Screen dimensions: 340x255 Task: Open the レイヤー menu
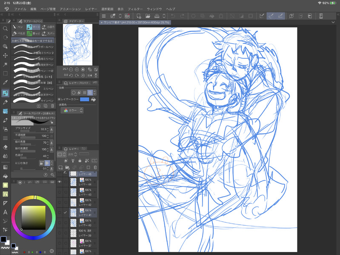pyautogui.click(x=91, y=9)
